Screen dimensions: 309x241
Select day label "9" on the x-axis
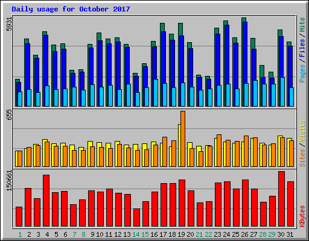point(92,234)
